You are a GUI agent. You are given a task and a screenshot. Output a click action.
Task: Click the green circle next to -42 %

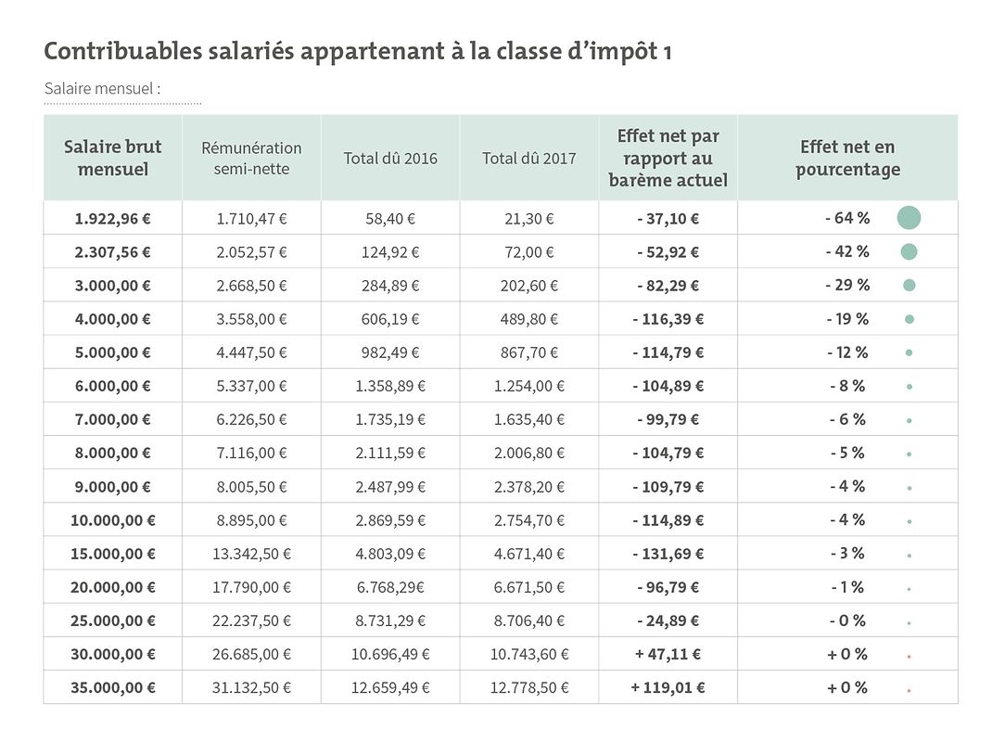pyautogui.click(x=909, y=251)
